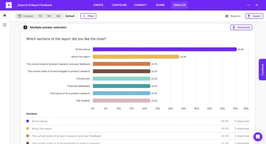Viewport: 266px width, 144px height.
Task: Click the mint Introduction bar
Action: (121, 79)
